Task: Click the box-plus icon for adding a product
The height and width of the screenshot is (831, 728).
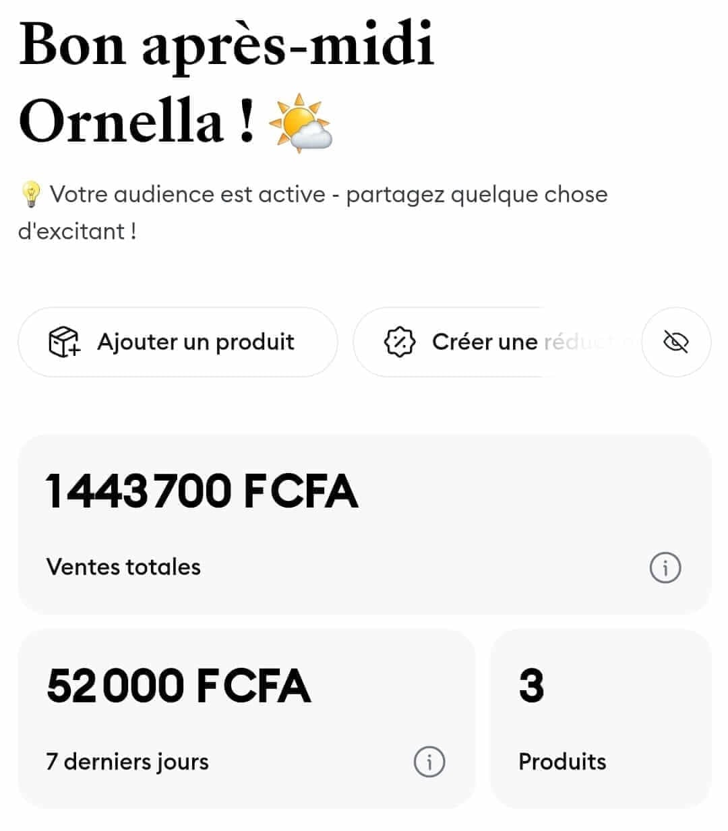Action: [64, 342]
